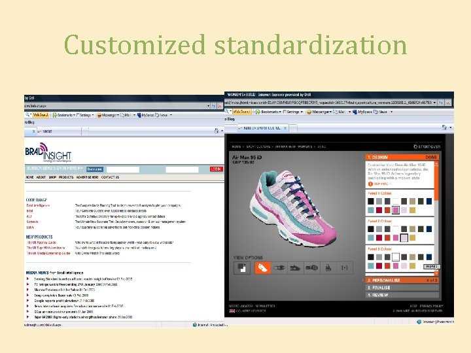The width and height of the screenshot is (471, 353).
Task: Click the UK flag country selector icon
Action: click(232, 311)
